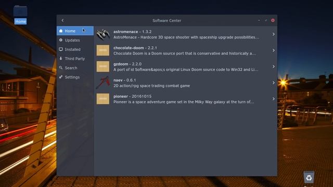Image resolution: width=333 pixels, height=187 pixels.
Task: Show the Installed packages section
Action: pyautogui.click(x=75, y=49)
